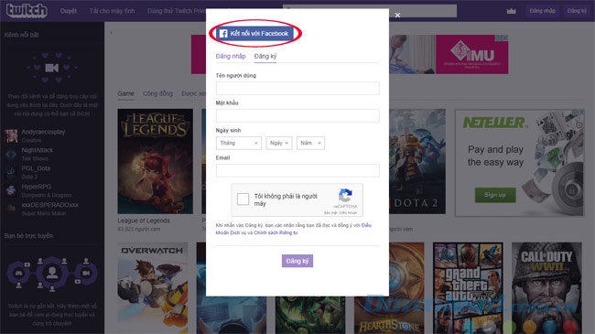
Task: Click the 'Mật khẩu' input field
Action: pos(297,115)
